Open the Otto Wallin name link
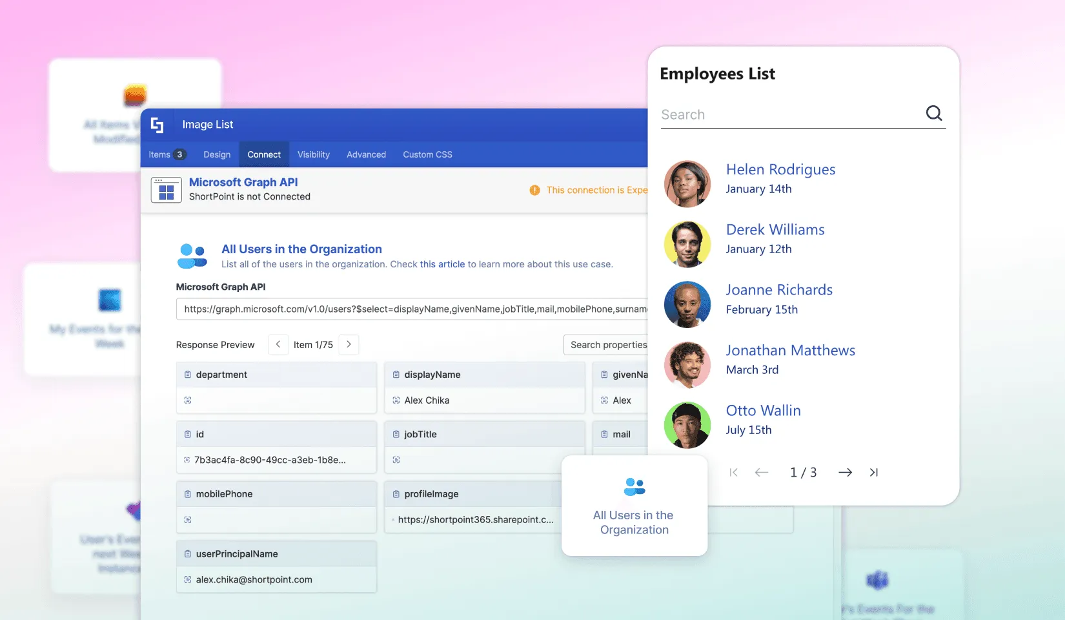This screenshot has width=1065, height=620. tap(764, 411)
